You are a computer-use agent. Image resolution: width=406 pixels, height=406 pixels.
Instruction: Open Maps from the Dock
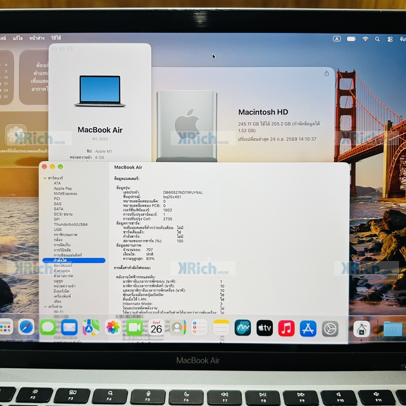click(x=91, y=328)
